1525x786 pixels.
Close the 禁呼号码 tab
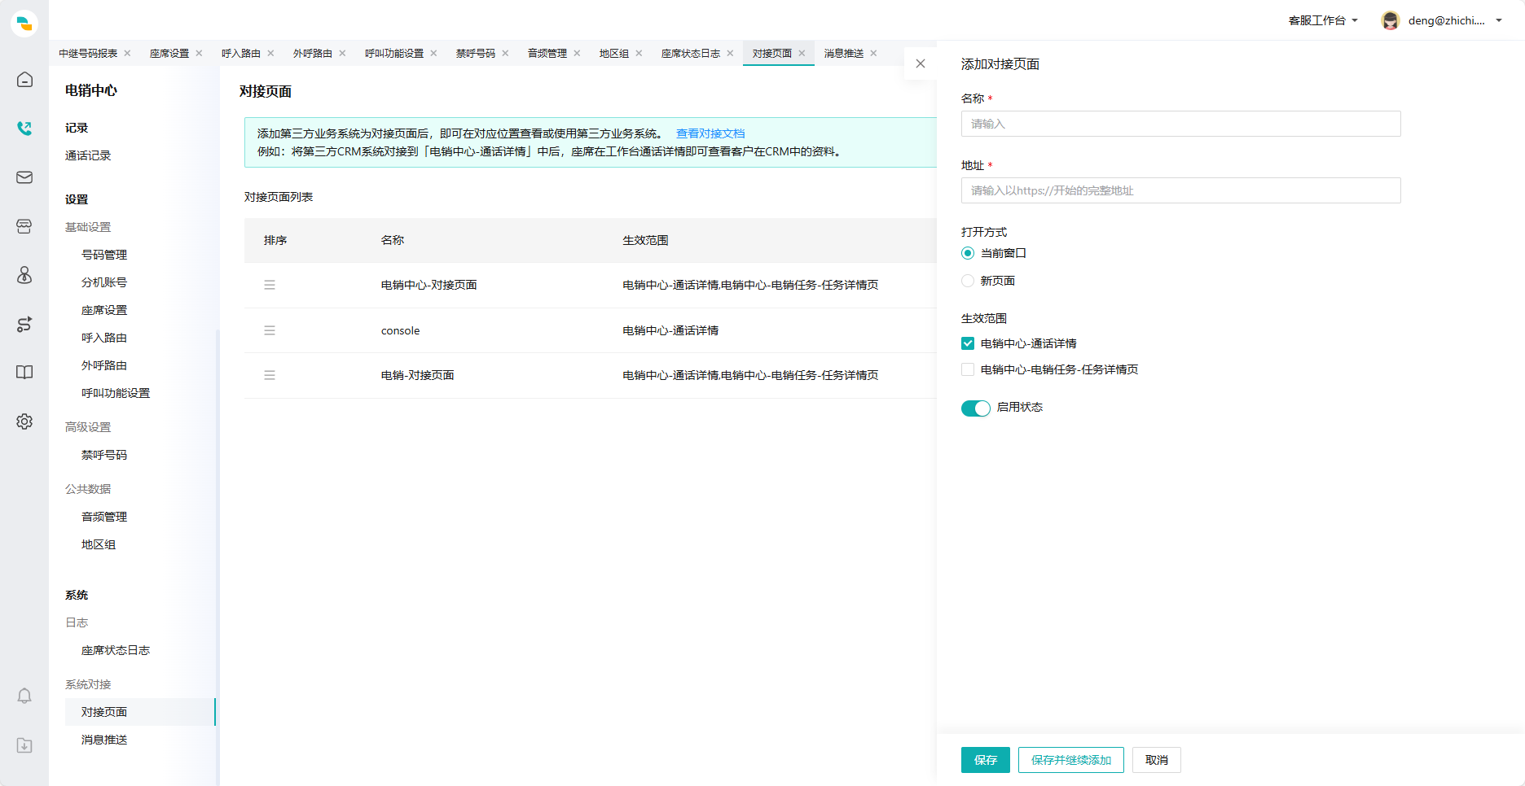click(x=505, y=53)
